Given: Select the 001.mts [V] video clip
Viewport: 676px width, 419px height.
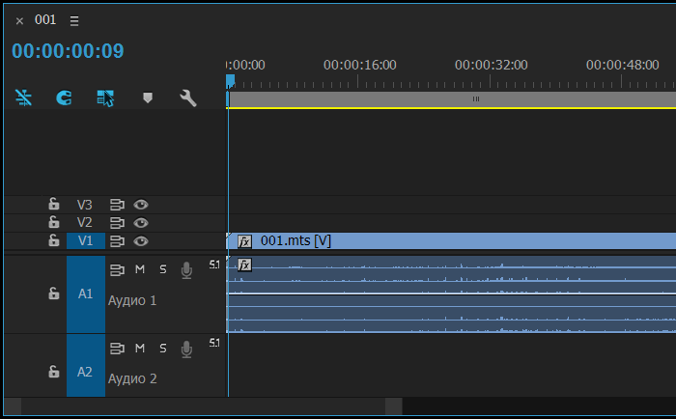Looking at the screenshot, I should pos(451,240).
